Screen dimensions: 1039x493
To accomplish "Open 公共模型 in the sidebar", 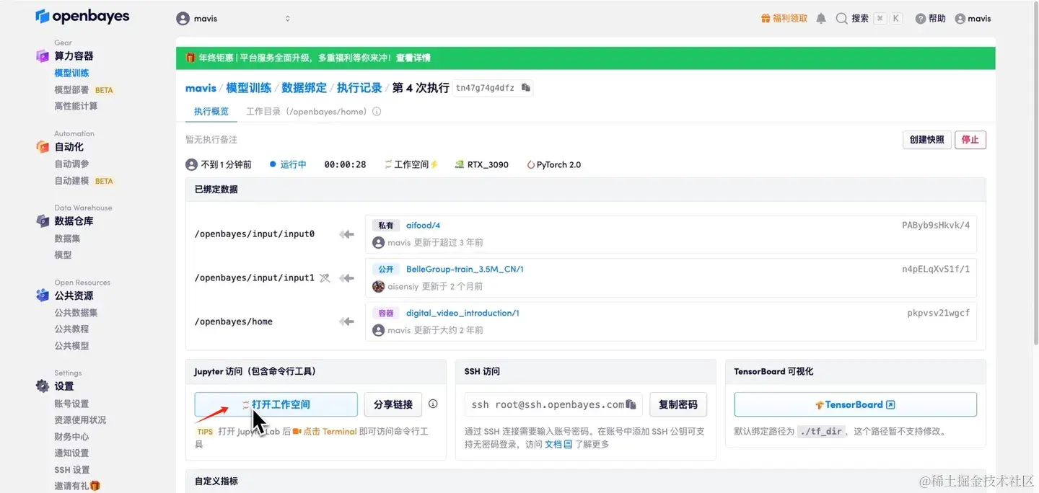I will (71, 345).
